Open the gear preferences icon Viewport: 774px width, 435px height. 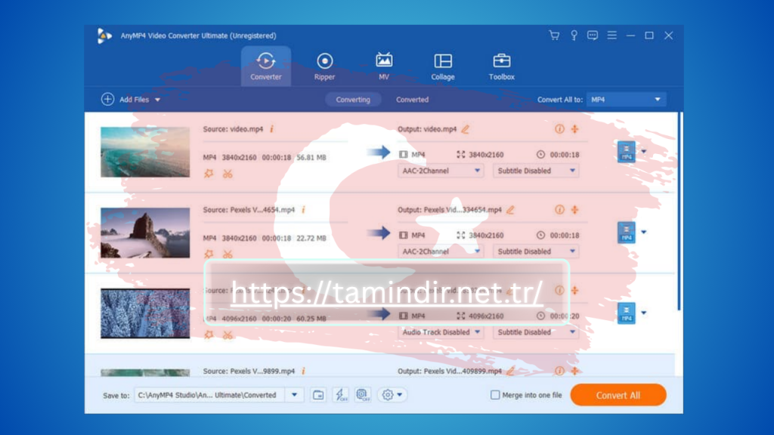pos(388,395)
